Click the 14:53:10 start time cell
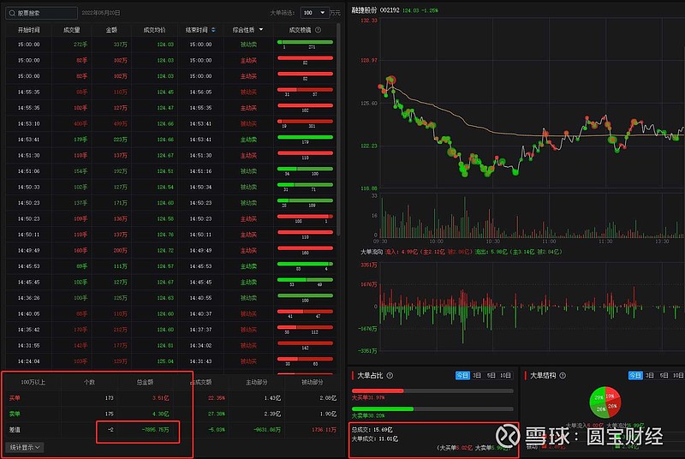Viewport: 685px width, 459px height. [28, 124]
